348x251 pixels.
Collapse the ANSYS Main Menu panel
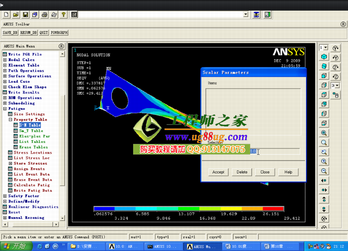[x=61, y=46]
